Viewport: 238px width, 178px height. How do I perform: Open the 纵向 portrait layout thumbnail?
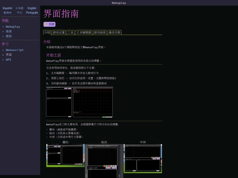point(104,161)
